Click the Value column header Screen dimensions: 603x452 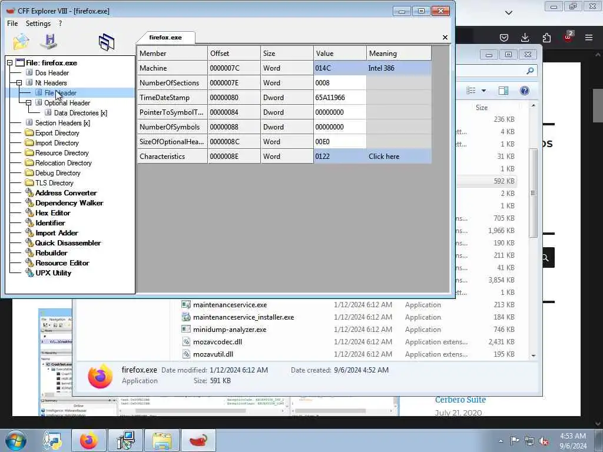tap(340, 54)
